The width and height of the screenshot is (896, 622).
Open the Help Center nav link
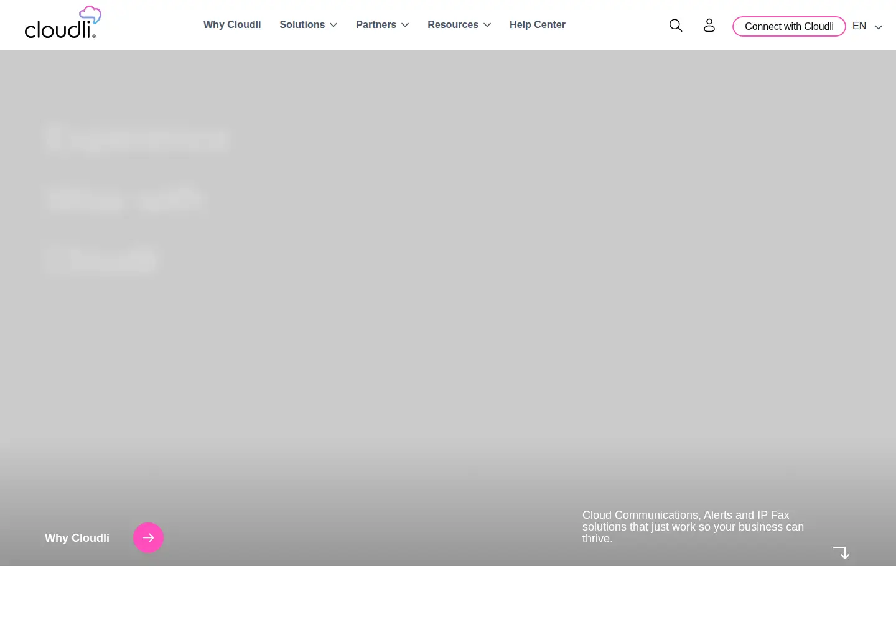point(538,25)
